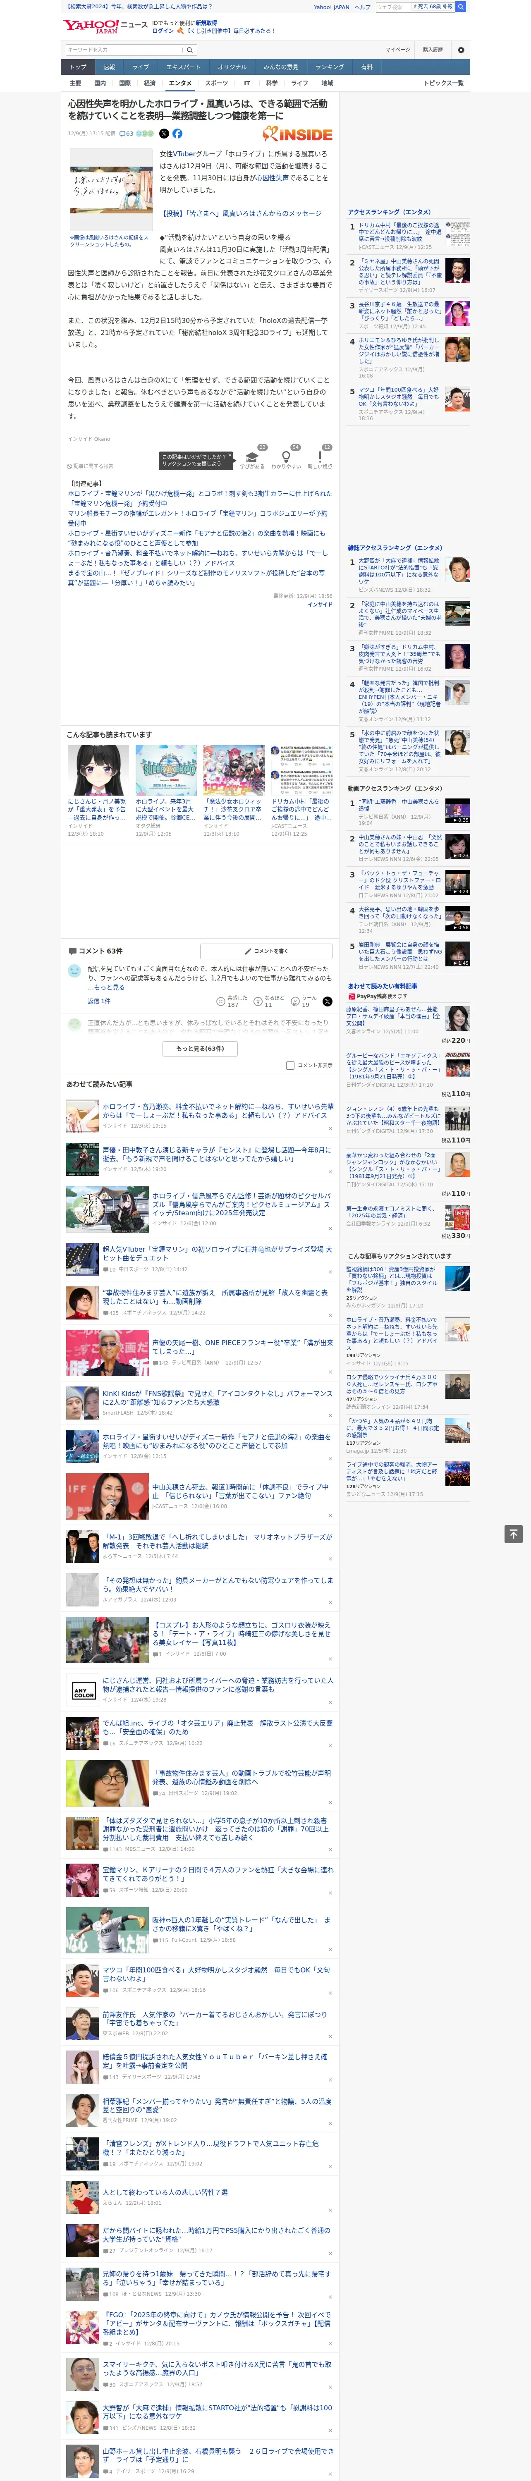Open the ランキング main tab
Viewport: 531px width, 2481px height.
pos(330,67)
